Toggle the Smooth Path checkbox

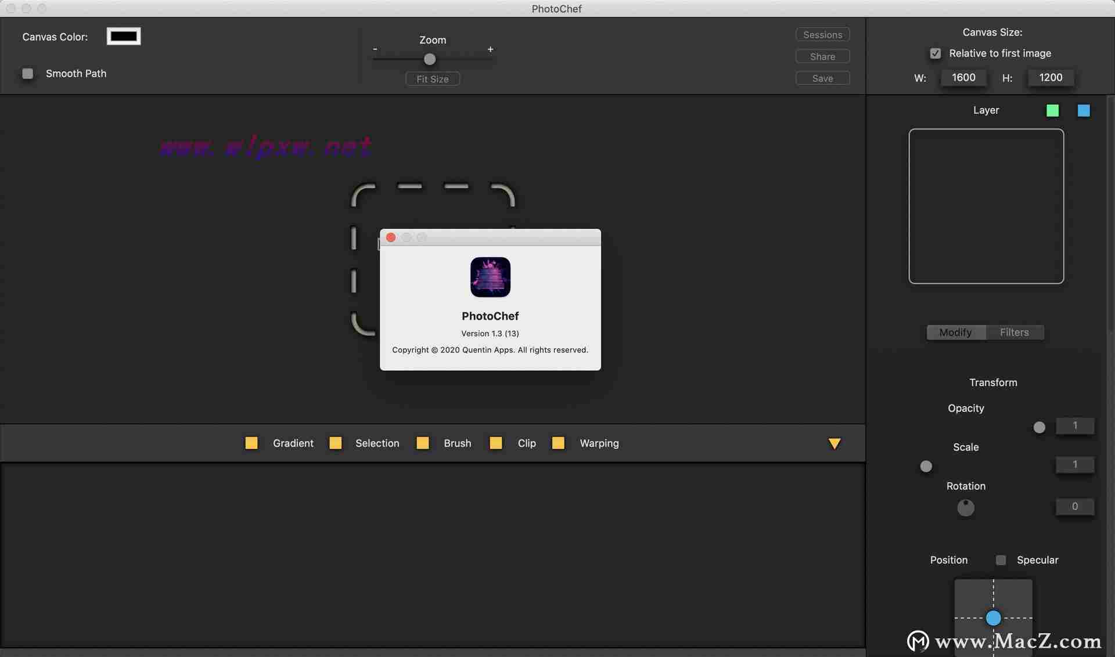(27, 73)
